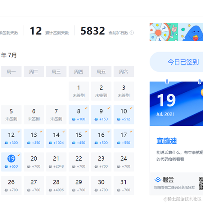Screen dimensions: 203x203
Task: Click day 31 date number
Action: 124,182
